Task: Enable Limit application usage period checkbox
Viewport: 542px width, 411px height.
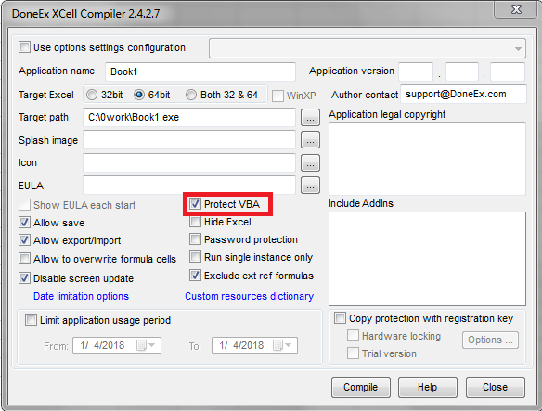Action: pyautogui.click(x=31, y=320)
